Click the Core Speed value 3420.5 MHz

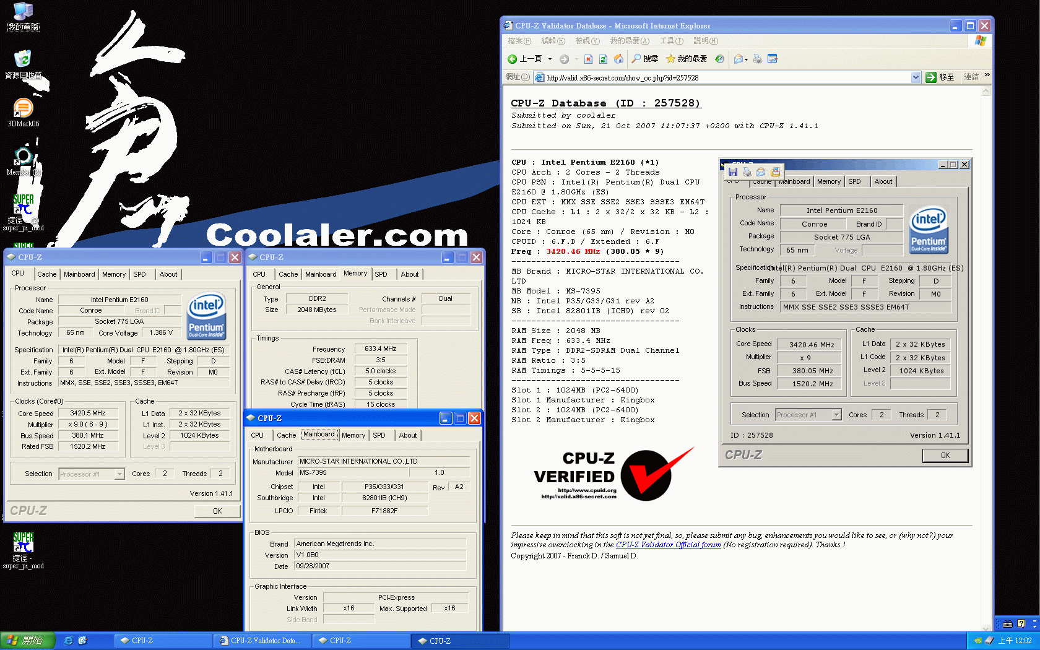pos(87,413)
